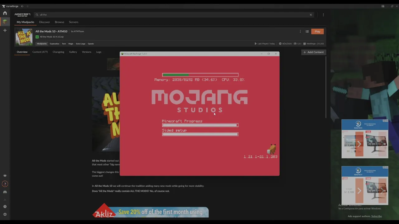
Task: Open the Gallery tab
Action: coord(73,52)
